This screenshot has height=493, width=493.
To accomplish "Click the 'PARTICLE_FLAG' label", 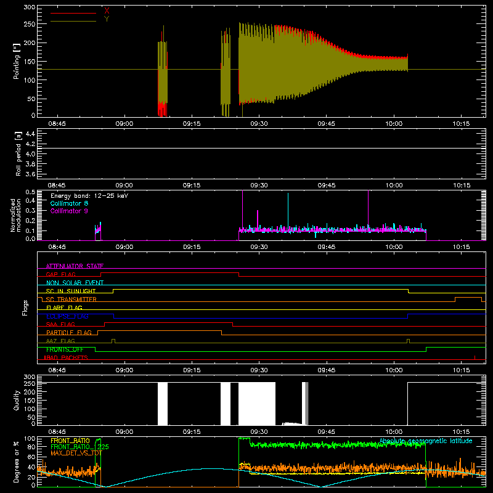I will pos(69,332).
